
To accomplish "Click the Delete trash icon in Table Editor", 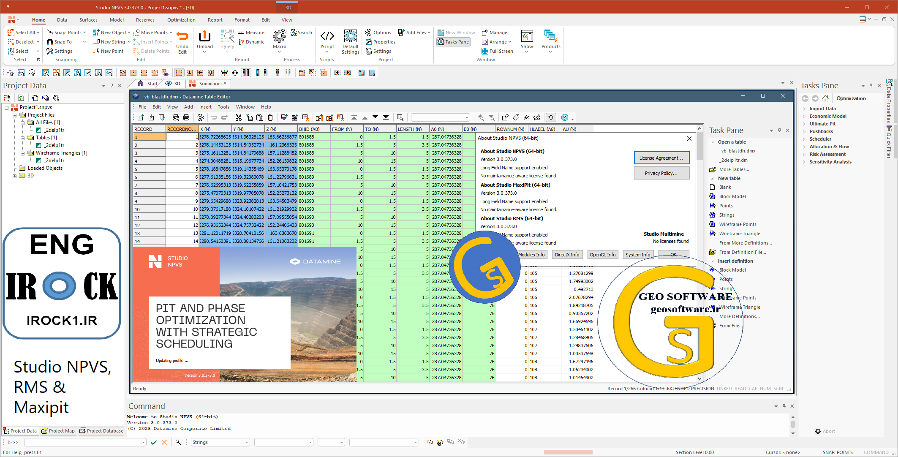I will [270, 117].
